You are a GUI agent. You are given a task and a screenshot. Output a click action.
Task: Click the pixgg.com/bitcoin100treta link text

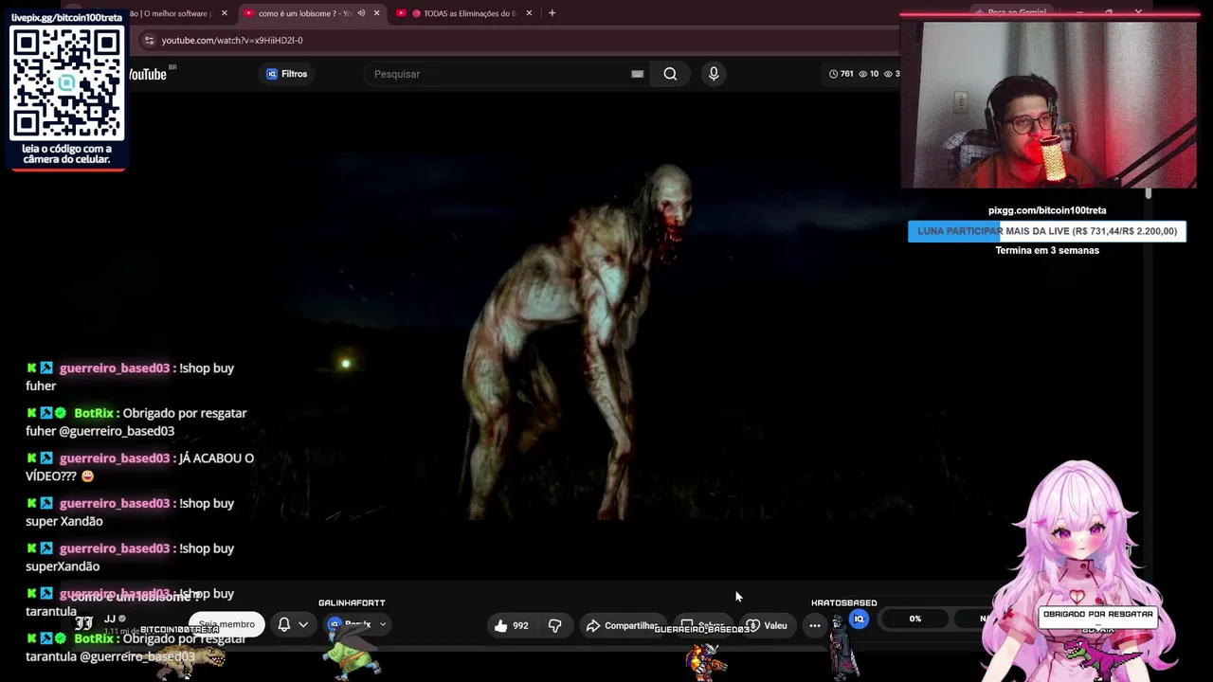[x=1047, y=210]
